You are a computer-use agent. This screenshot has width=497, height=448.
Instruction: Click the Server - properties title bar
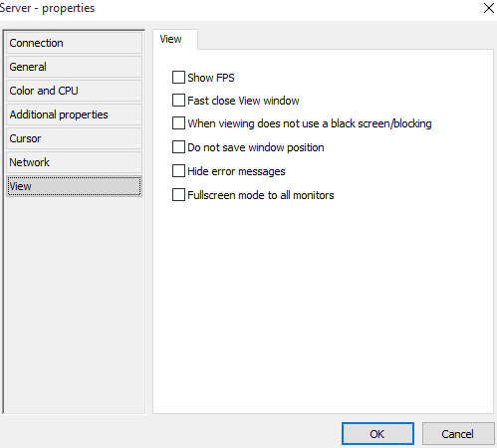click(x=232, y=9)
